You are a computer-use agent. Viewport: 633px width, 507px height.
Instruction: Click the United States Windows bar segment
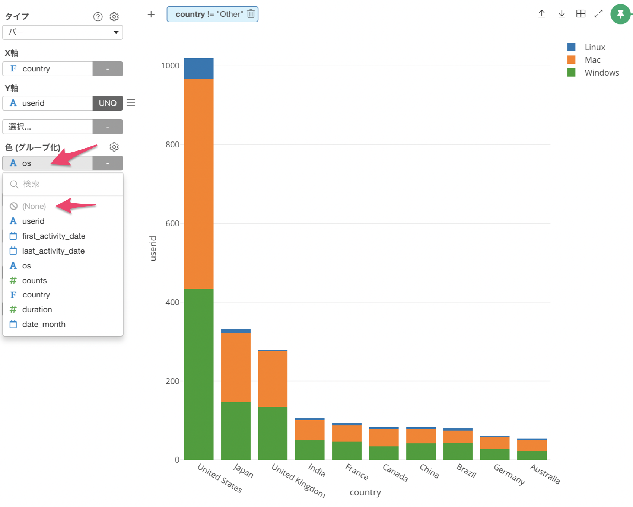click(x=198, y=374)
